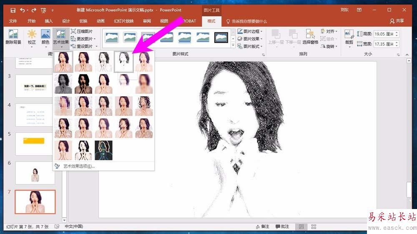417x234 pixels.
Task: Click the 备注 notes button in status bar
Action: (x=262, y=227)
